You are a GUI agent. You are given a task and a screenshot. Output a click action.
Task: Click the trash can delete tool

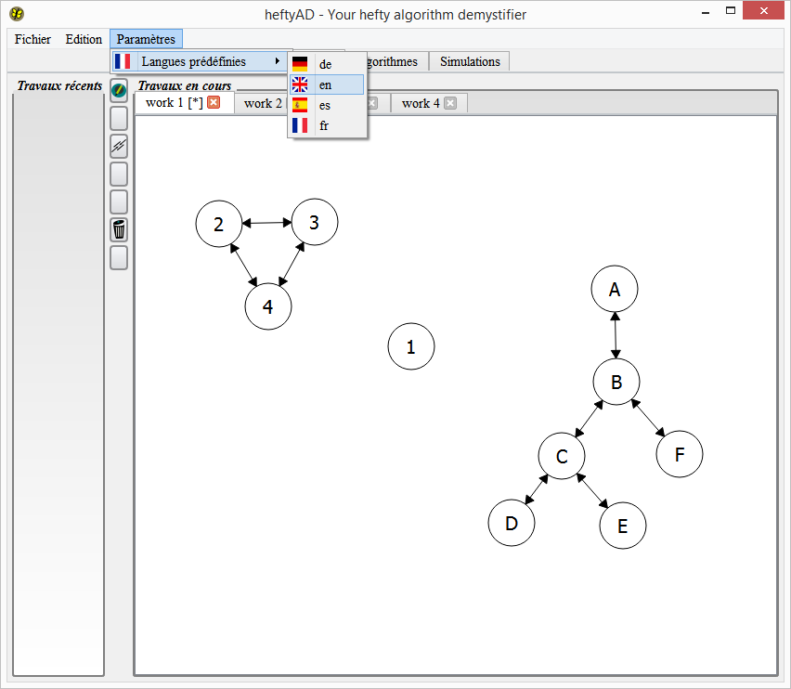pos(119,229)
